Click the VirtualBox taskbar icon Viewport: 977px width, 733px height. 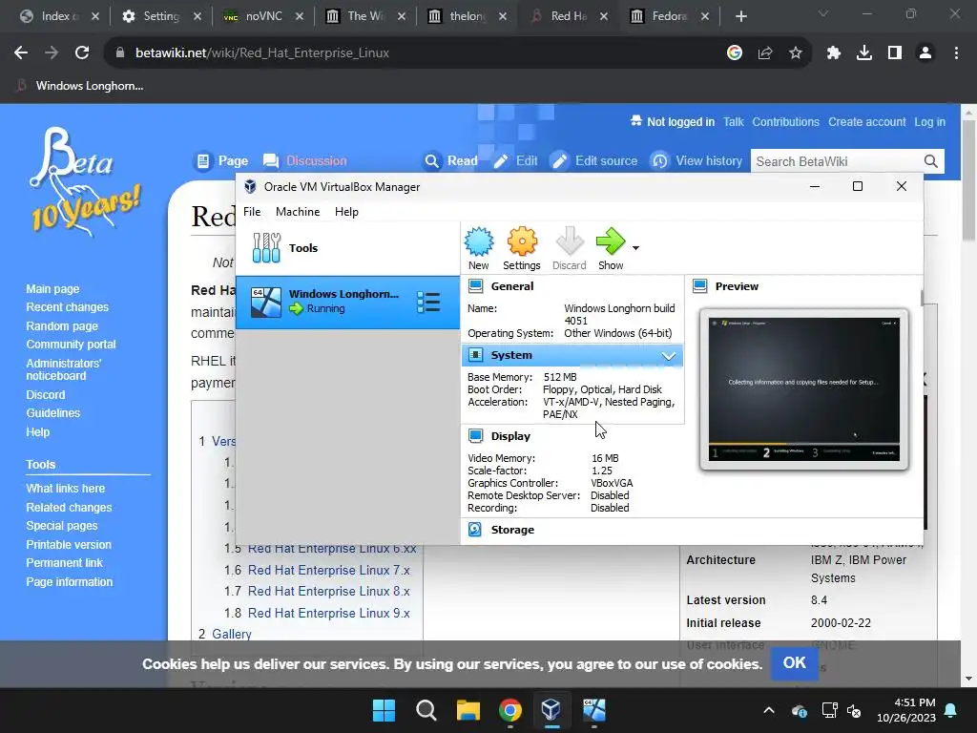tap(551, 710)
